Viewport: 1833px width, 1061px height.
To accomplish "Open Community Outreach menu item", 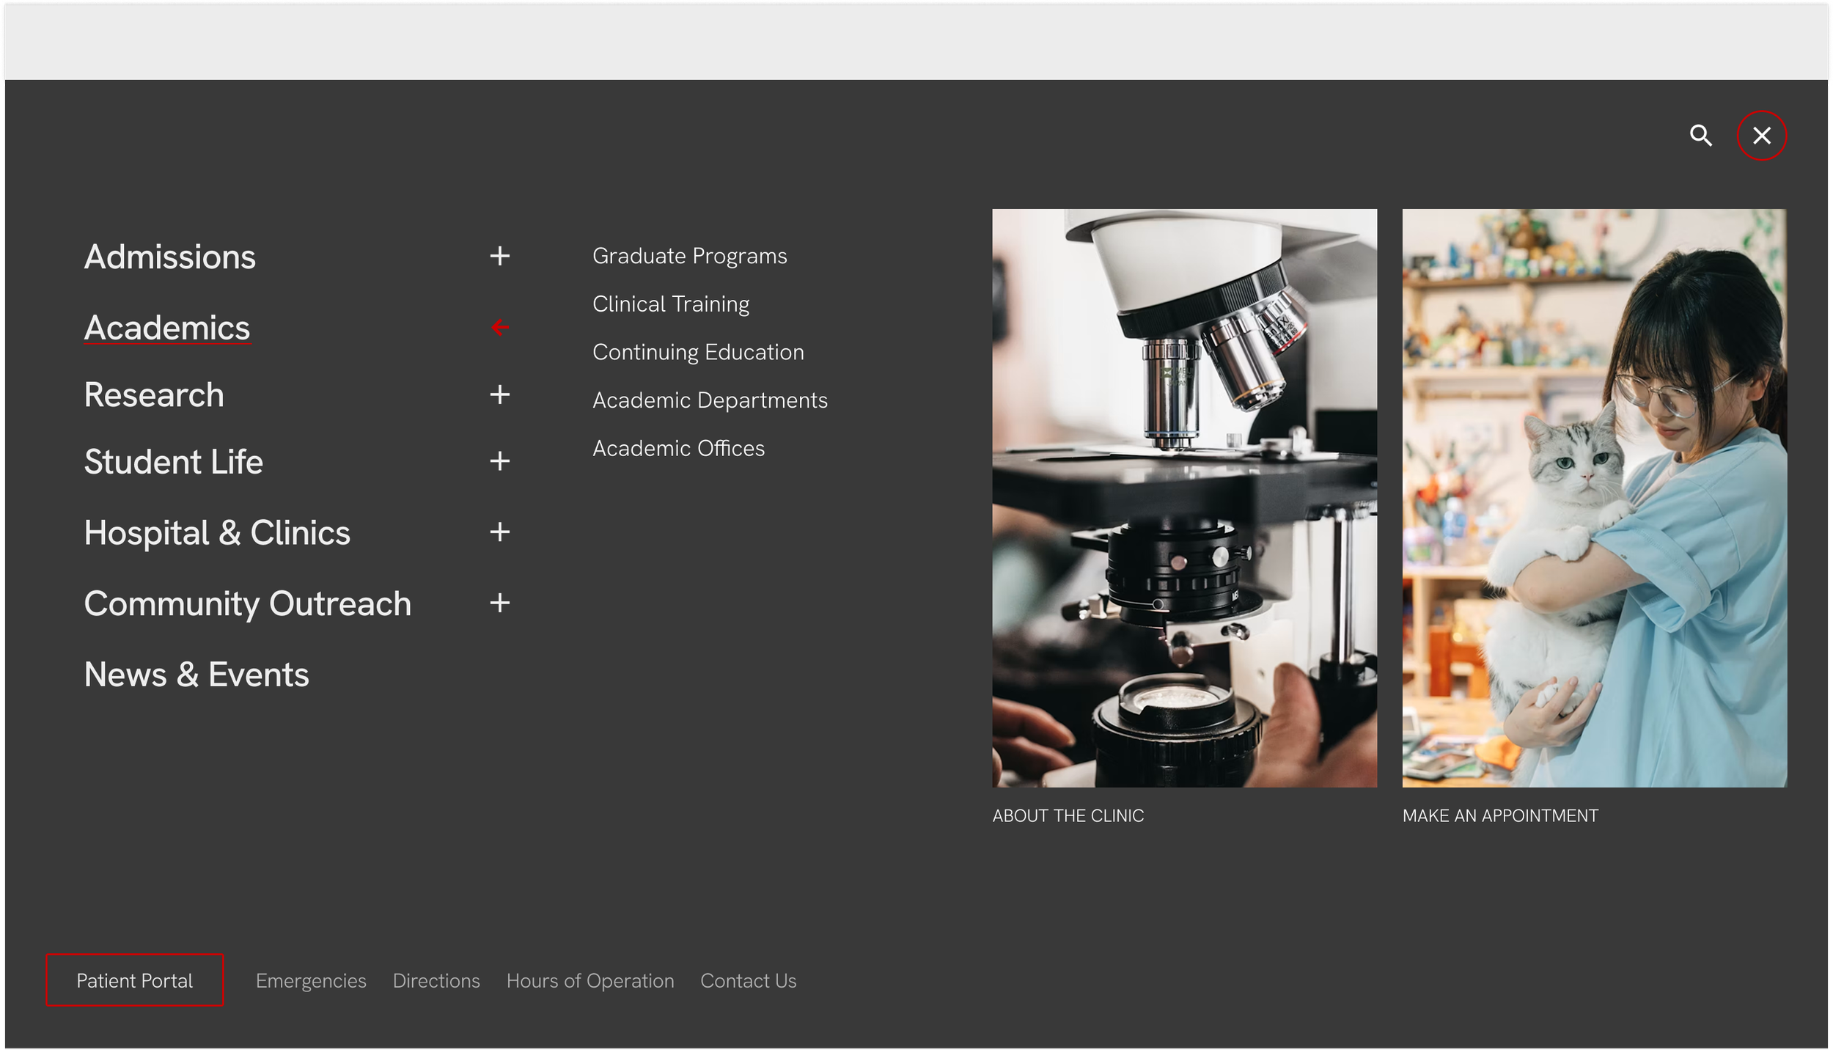I will pos(248,603).
